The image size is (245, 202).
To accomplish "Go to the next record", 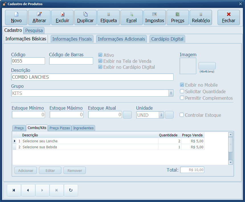I will click(x=42, y=190).
